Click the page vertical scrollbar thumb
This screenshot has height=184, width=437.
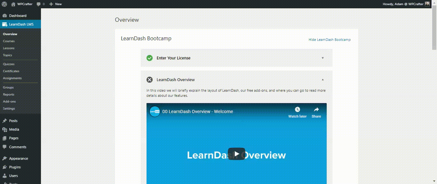pyautogui.click(x=434, y=28)
